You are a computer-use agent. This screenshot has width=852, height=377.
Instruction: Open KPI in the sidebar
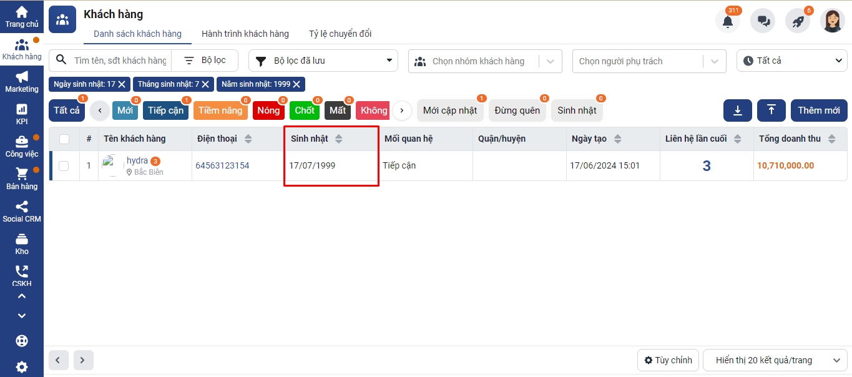pos(22,114)
